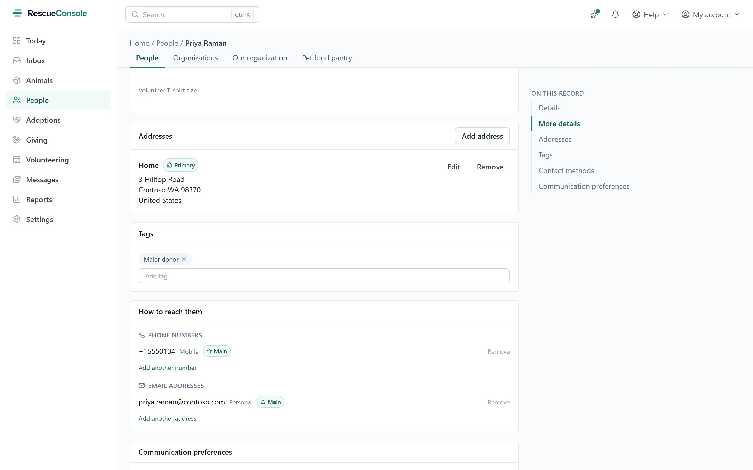Screen dimensions: 753x470
Task: Go to People breadcrumb link
Action: pos(167,43)
